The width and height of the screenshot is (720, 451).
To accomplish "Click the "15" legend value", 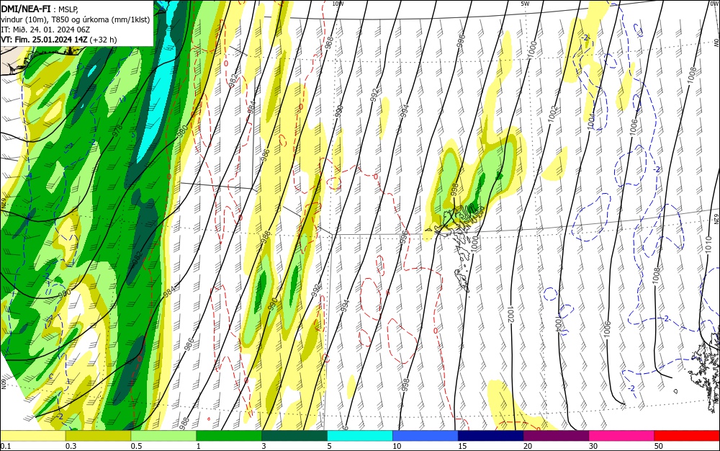I will [x=462, y=446].
